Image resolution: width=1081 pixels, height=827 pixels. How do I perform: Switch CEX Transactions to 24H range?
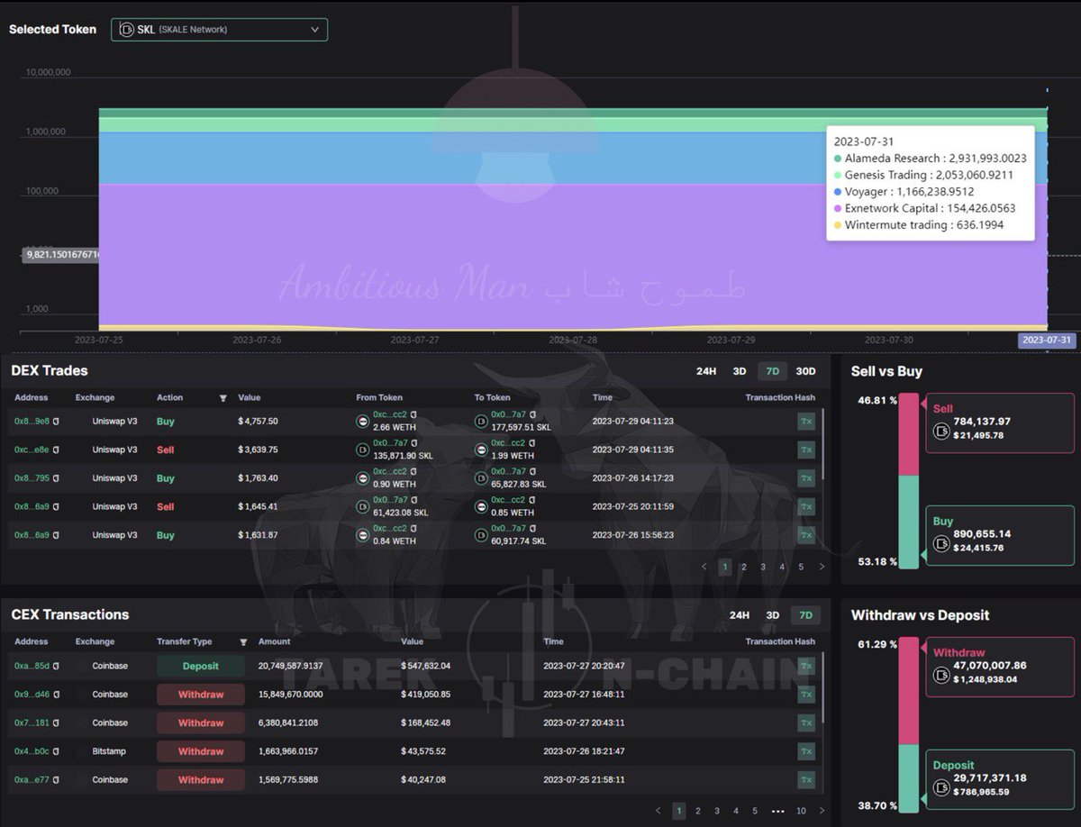tap(740, 615)
